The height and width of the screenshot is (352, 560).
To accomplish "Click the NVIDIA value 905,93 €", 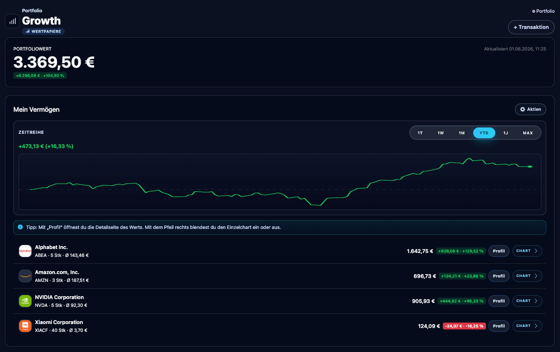I will tap(423, 301).
